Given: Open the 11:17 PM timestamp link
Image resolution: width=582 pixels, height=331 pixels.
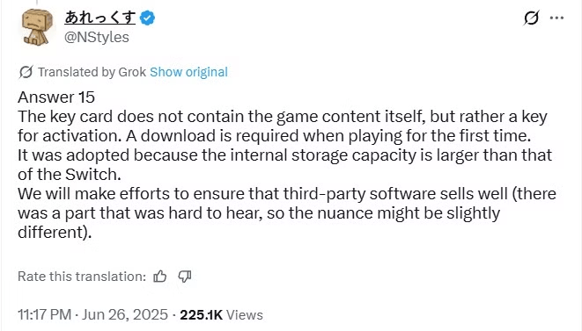Looking at the screenshot, I should click(x=45, y=314).
